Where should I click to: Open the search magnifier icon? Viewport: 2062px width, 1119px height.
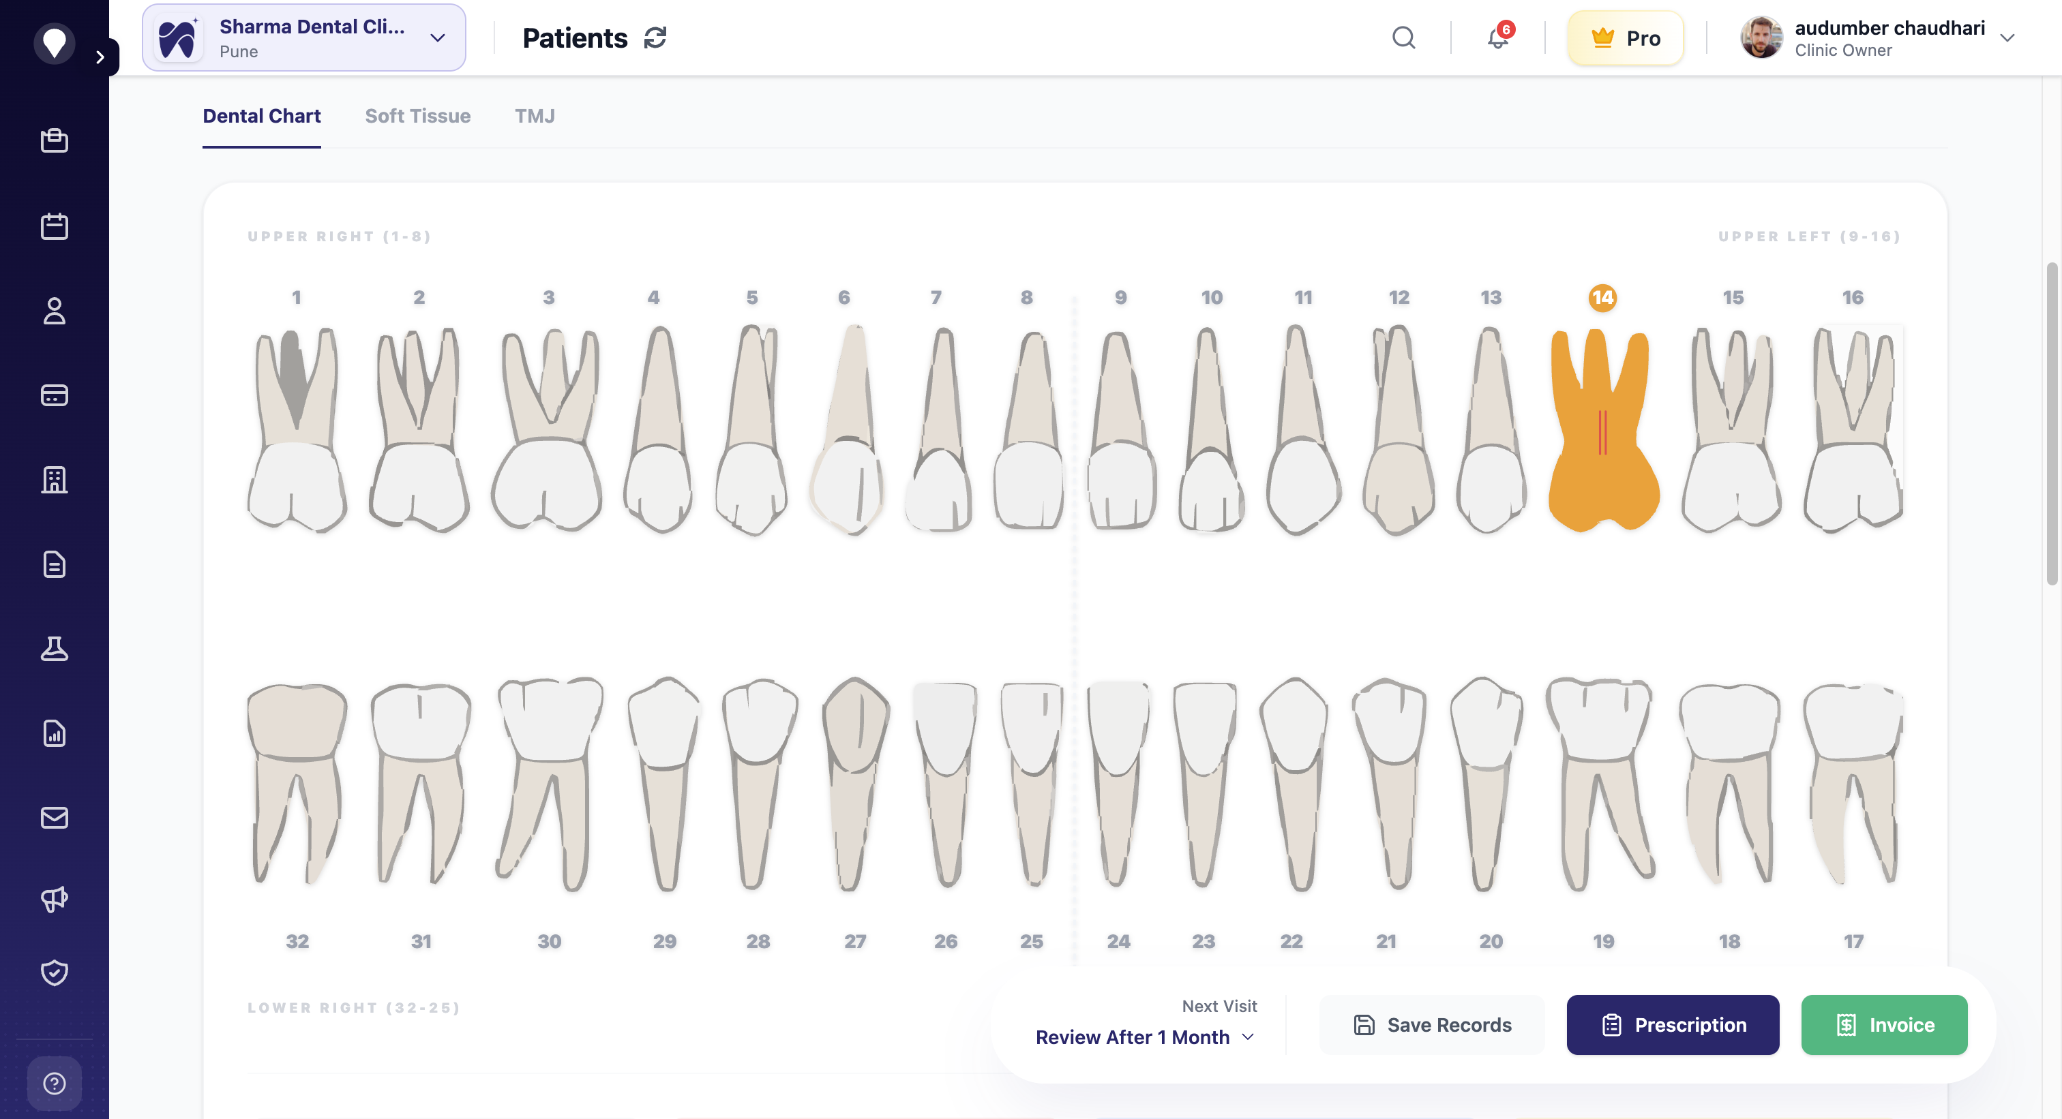(1404, 37)
